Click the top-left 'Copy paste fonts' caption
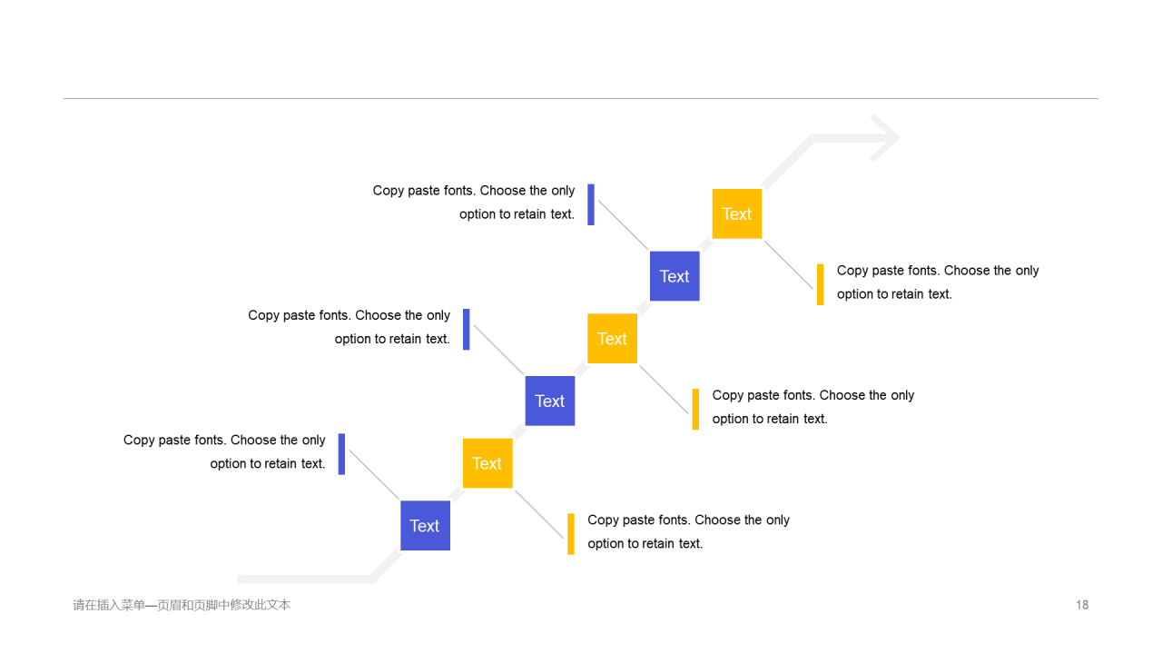 [474, 203]
